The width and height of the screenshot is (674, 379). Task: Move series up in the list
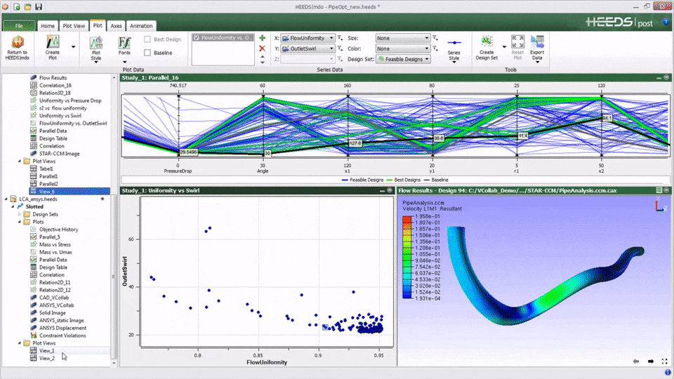[262, 57]
